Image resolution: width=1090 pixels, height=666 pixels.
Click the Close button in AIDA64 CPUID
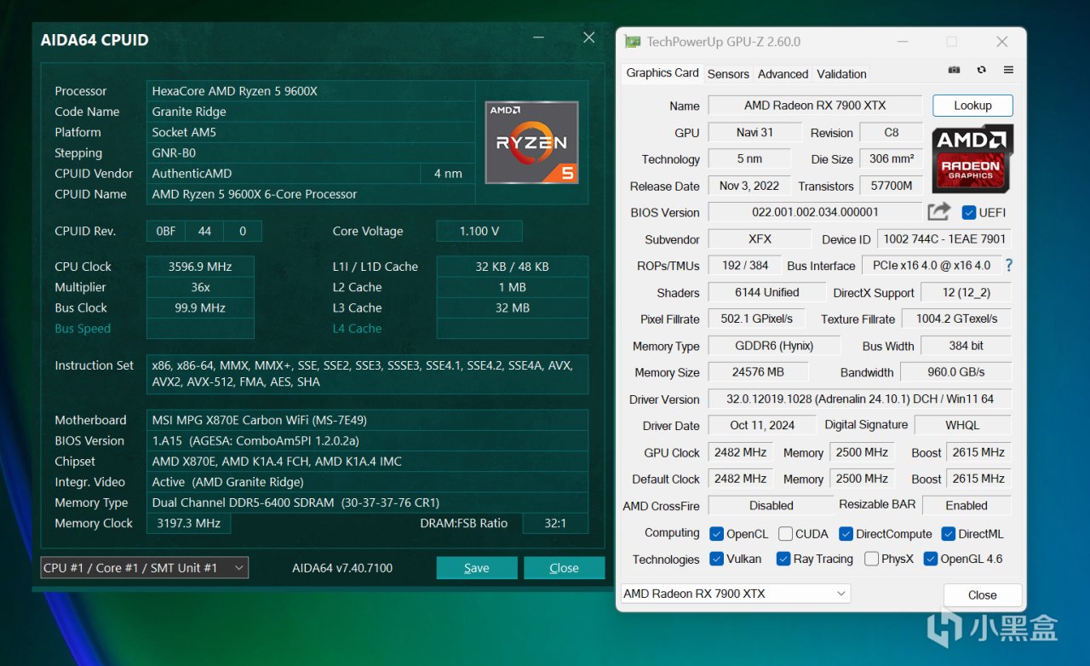tap(564, 568)
